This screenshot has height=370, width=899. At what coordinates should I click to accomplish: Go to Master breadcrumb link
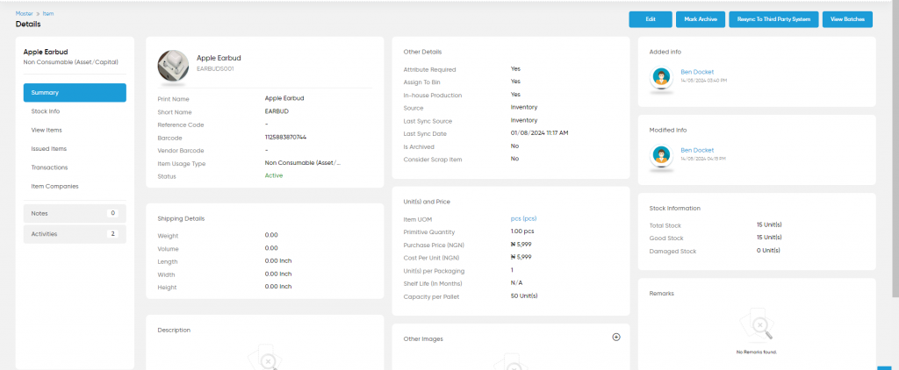click(x=24, y=13)
